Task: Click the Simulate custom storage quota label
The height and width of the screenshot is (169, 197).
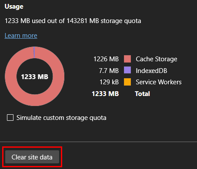Action: [x=61, y=118]
